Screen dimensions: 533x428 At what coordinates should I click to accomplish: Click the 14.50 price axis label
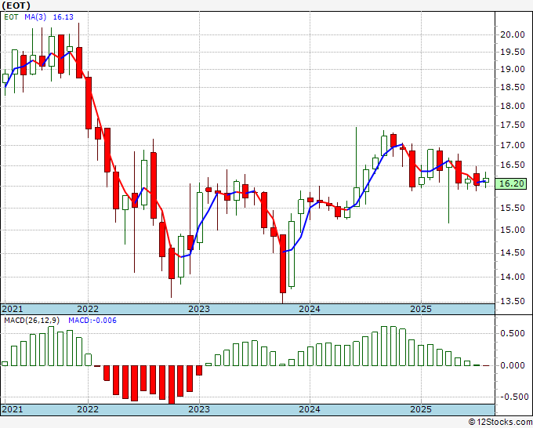point(513,253)
